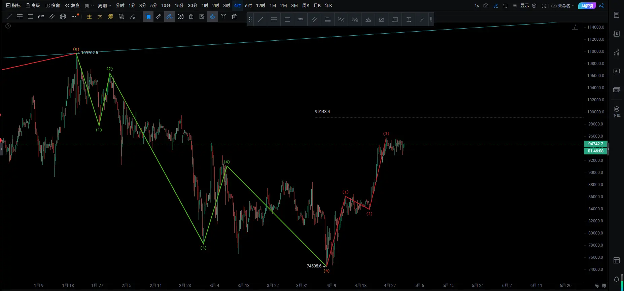Take a chart screenshot with camera icon
This screenshot has width=624, height=291.
pos(486,6)
